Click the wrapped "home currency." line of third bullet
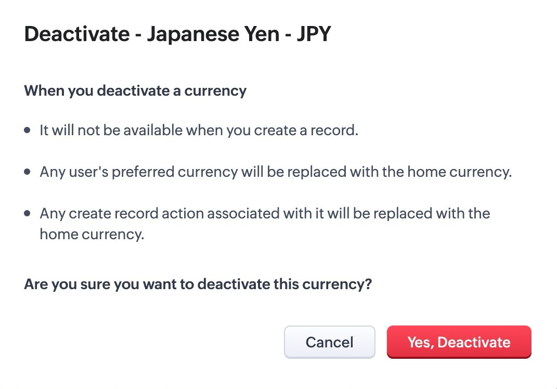557x389 pixels. 92,234
